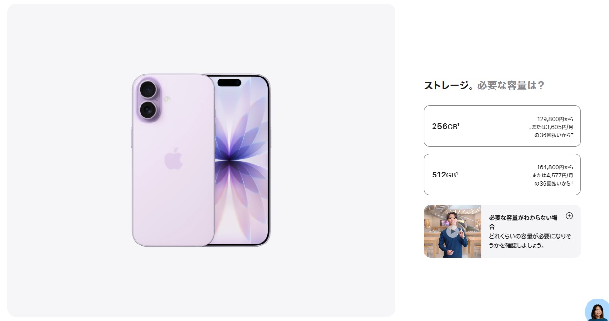Select the 256GB storage option

point(502,126)
